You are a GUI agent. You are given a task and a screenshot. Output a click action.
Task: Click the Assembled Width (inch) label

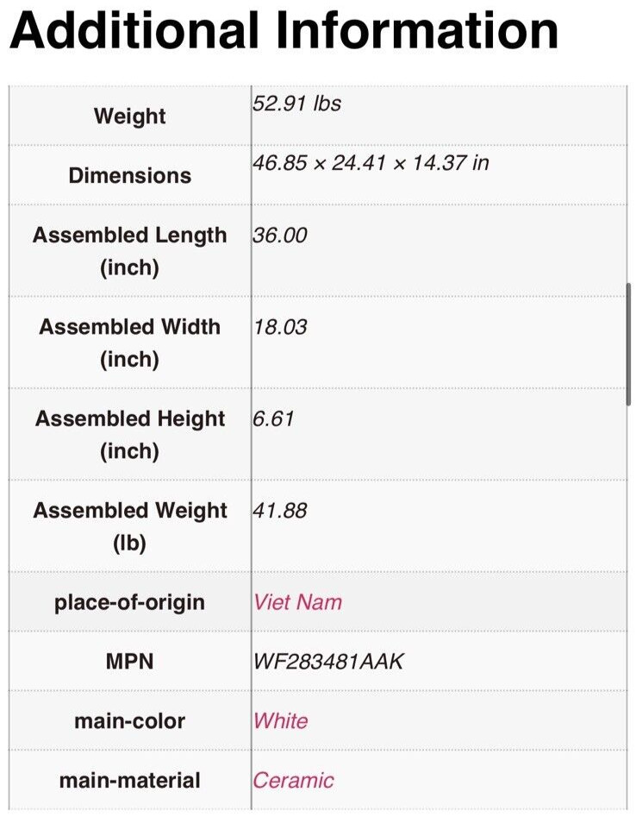click(x=129, y=343)
